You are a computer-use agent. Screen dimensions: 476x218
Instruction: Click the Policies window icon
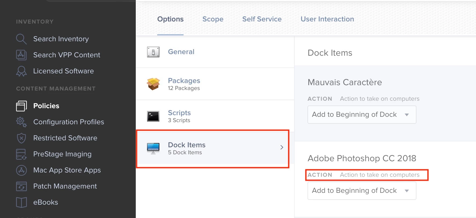click(x=21, y=106)
